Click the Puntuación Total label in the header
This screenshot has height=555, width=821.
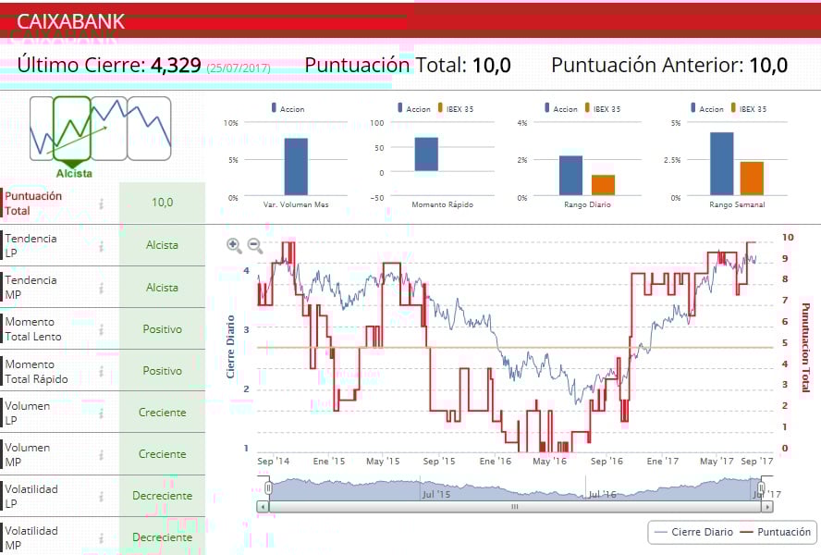[386, 66]
